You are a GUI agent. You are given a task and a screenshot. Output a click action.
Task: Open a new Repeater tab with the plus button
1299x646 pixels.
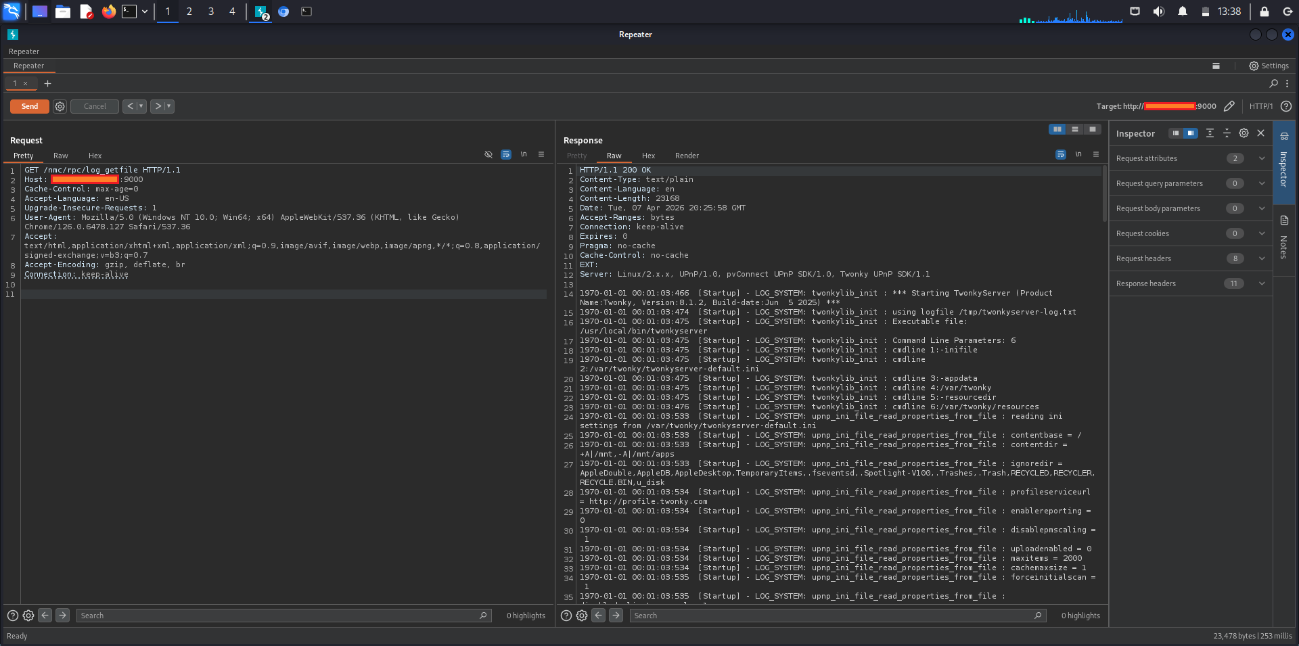tap(47, 83)
